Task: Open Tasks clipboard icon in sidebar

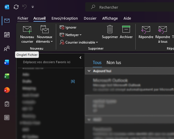Action: coord(7,104)
